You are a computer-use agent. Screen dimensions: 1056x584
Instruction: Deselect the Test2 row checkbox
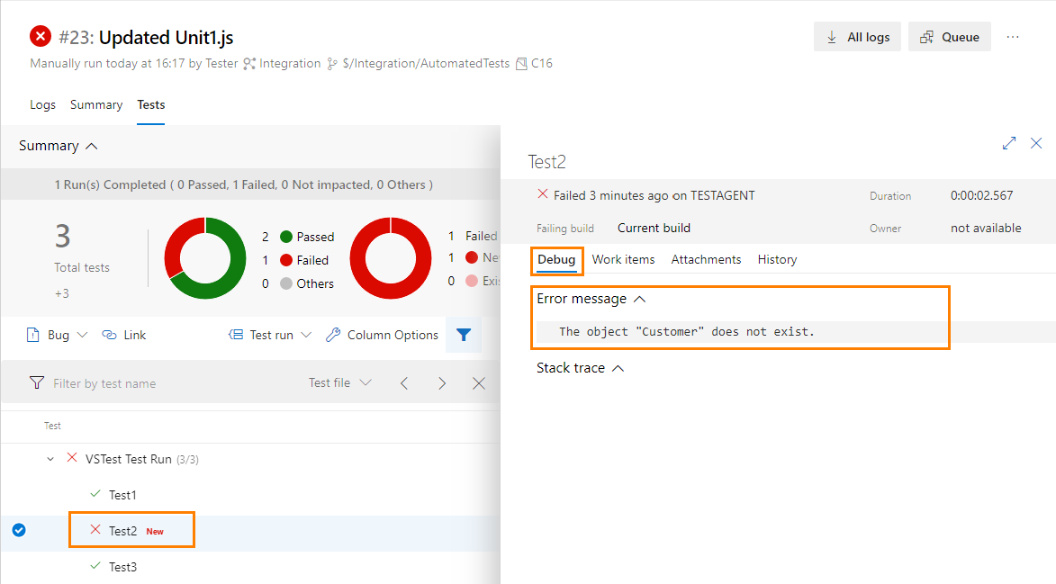(x=19, y=529)
